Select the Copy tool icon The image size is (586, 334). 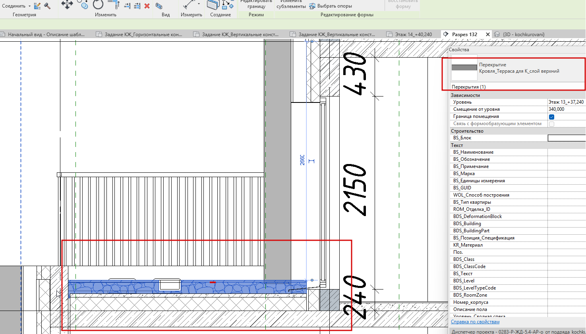click(83, 4)
